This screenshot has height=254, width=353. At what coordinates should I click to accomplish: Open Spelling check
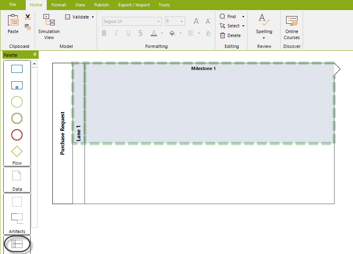(x=264, y=24)
